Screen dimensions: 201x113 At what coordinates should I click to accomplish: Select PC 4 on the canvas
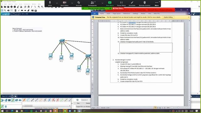click(79, 67)
